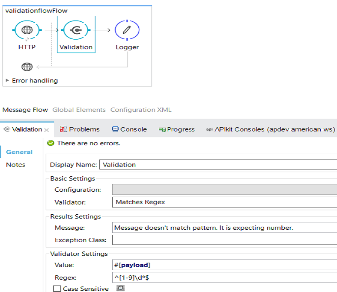Expand the Error handling section

coord(7,80)
